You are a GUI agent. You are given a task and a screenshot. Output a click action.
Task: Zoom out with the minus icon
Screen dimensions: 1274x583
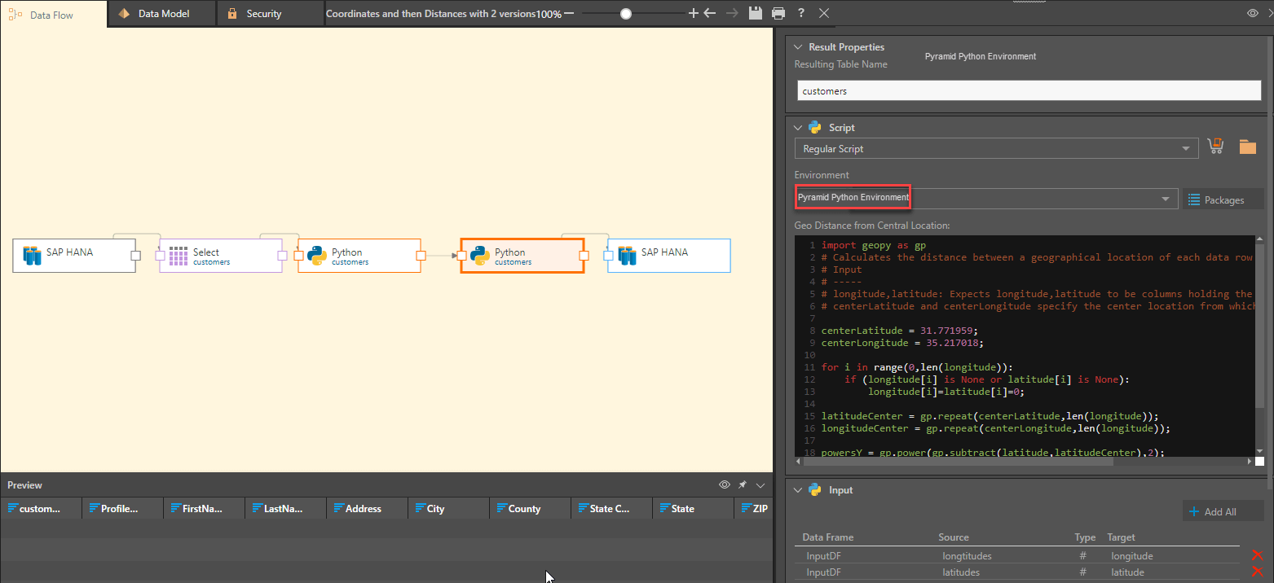click(569, 13)
